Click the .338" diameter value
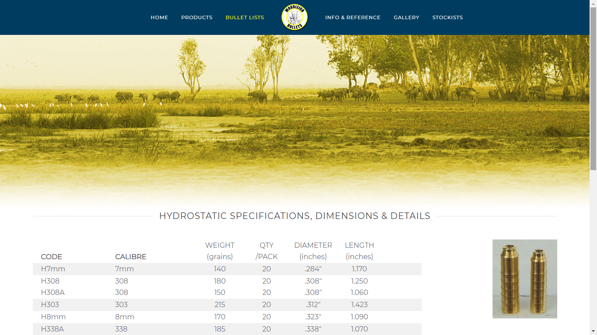 pos(313,329)
